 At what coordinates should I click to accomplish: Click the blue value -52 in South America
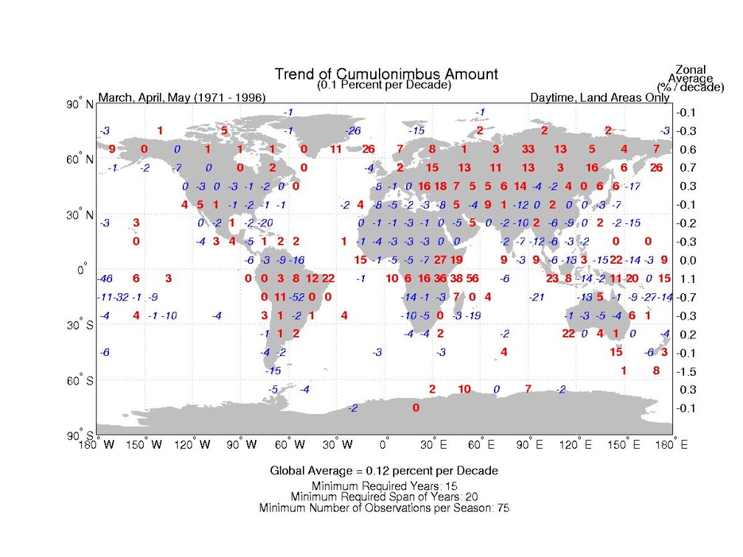[x=296, y=297]
